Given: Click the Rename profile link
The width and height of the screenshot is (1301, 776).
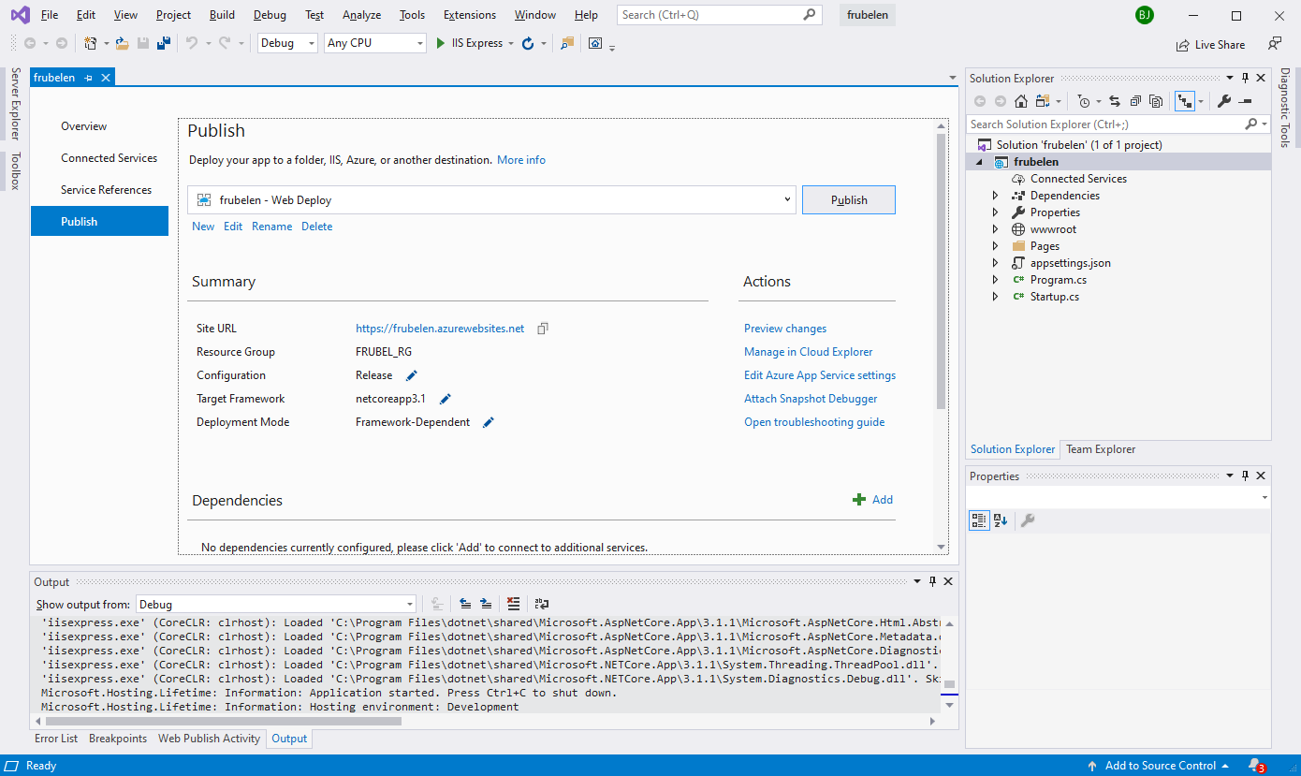Looking at the screenshot, I should 271,227.
